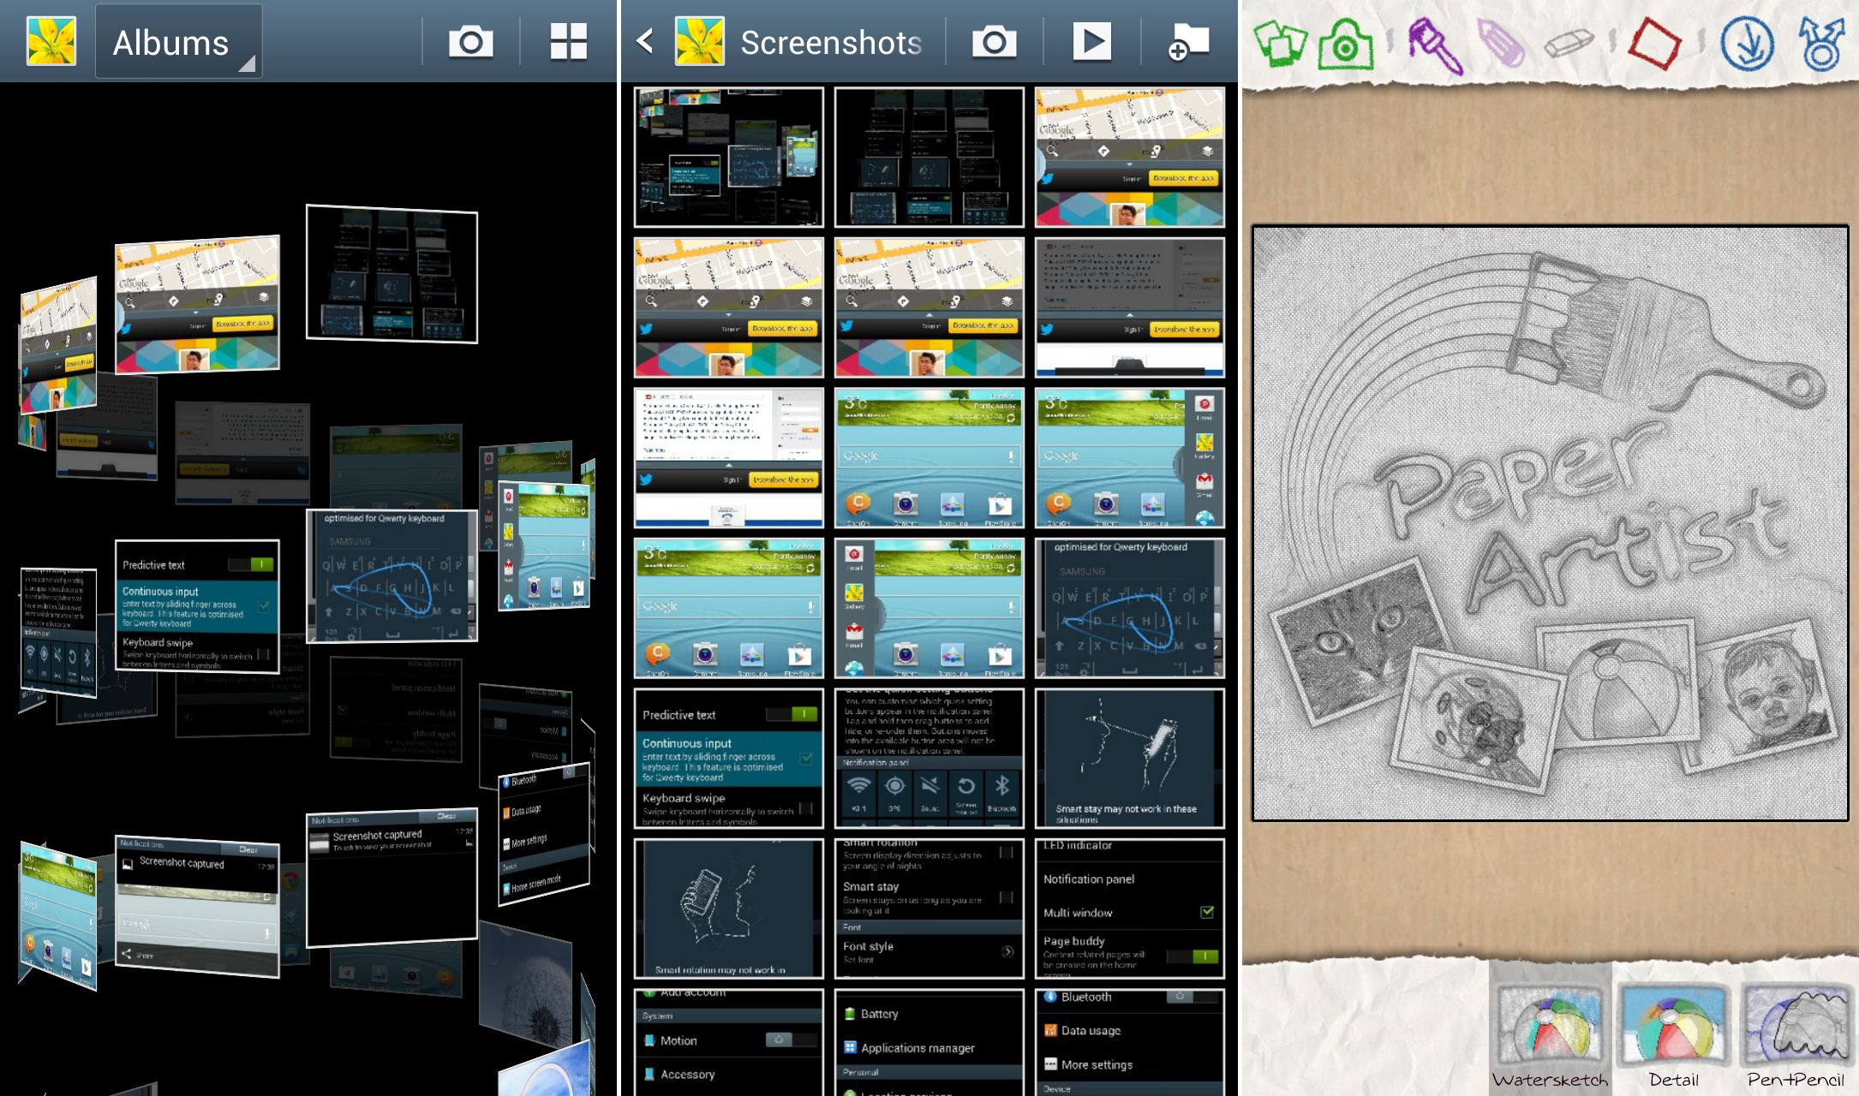Select the pencil tool
The image size is (1859, 1096).
pos(1501,43)
